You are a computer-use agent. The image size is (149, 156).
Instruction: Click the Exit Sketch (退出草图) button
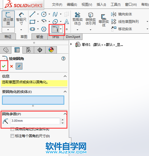pos(8,19)
